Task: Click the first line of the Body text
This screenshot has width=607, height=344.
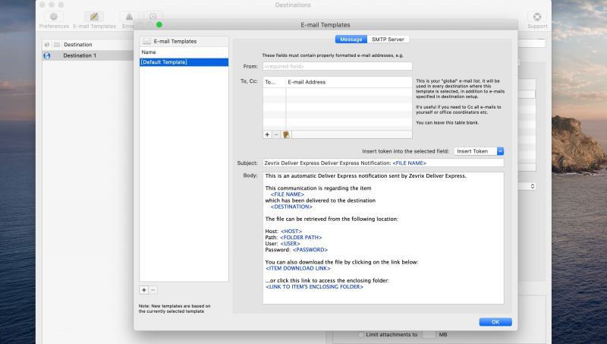Action: tap(366, 175)
